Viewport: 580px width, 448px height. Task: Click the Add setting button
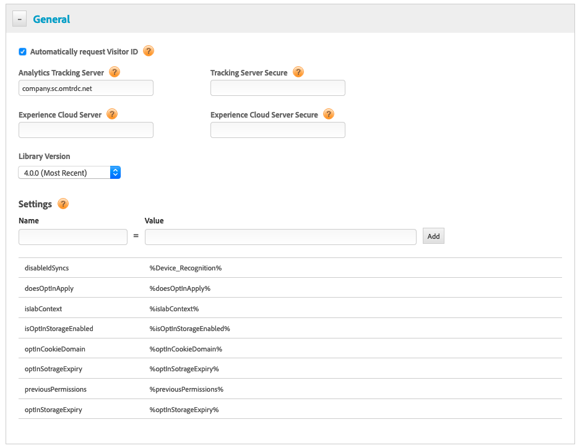click(433, 236)
